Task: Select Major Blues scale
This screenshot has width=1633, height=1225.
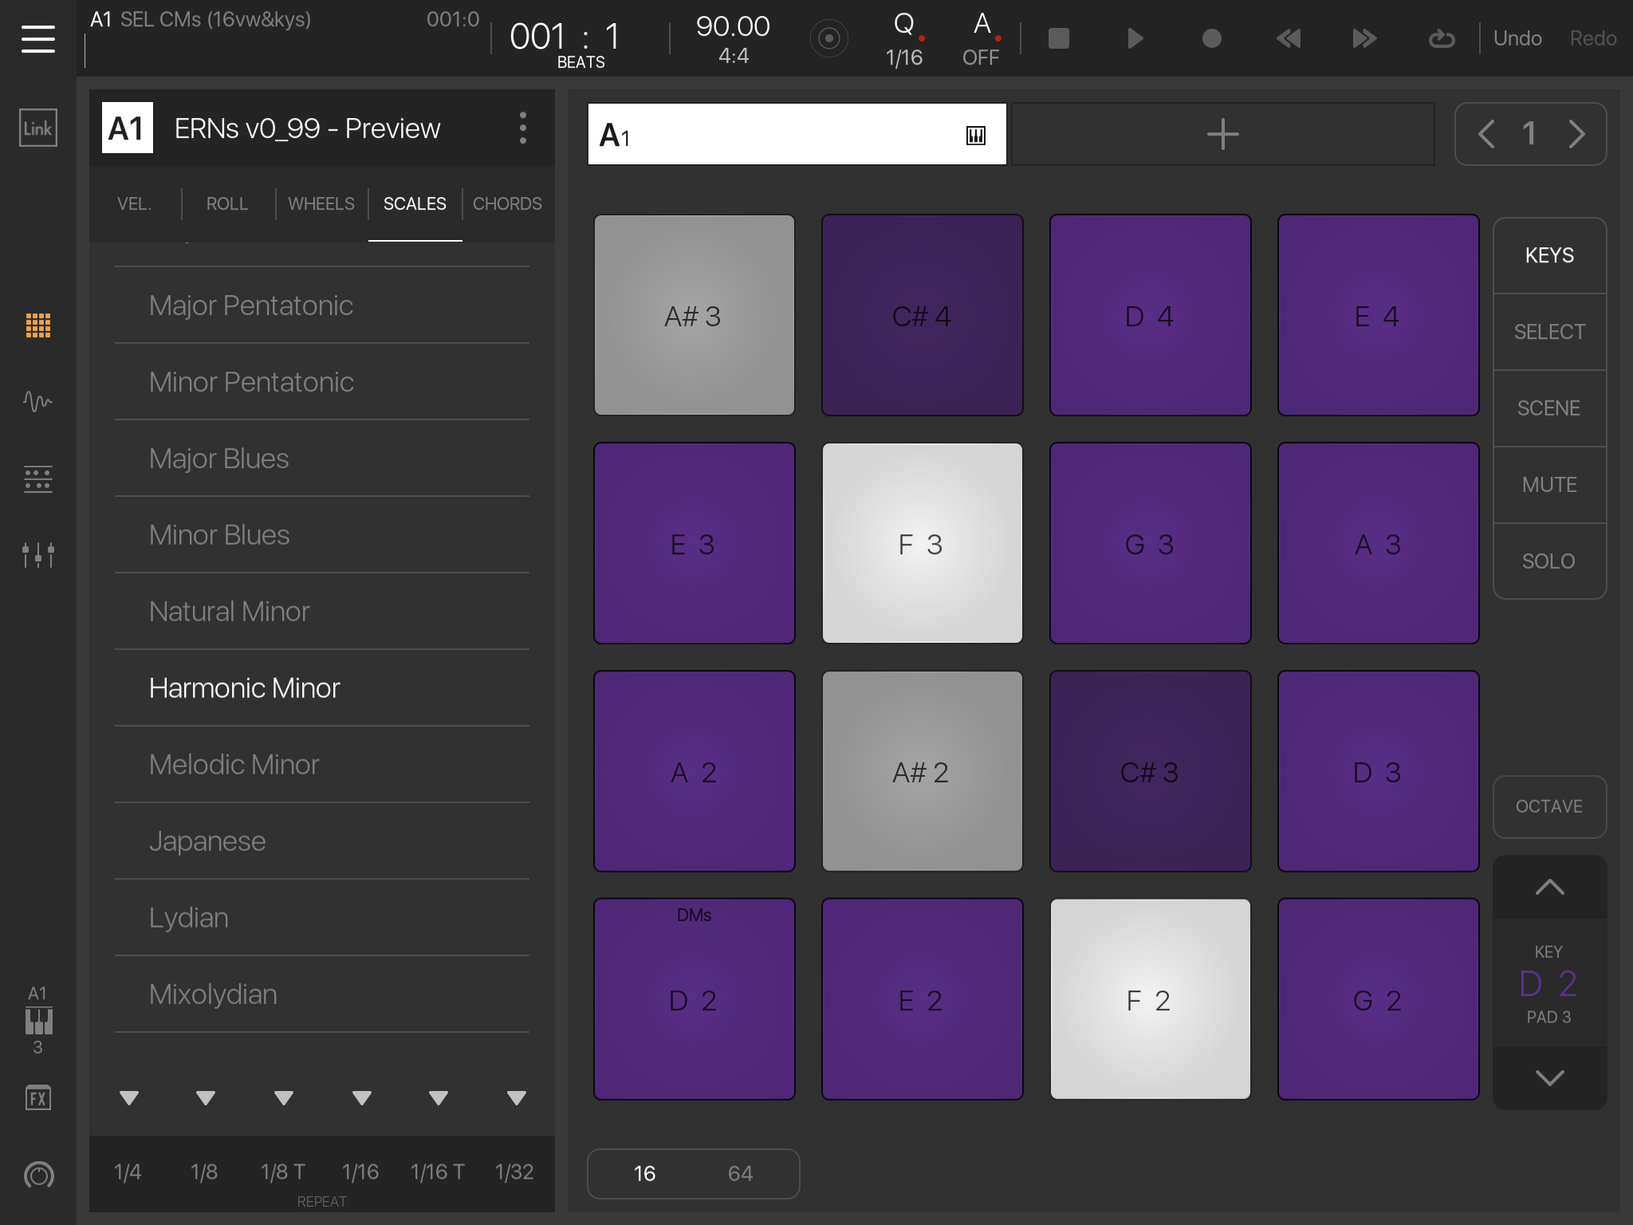Action: pyautogui.click(x=322, y=459)
